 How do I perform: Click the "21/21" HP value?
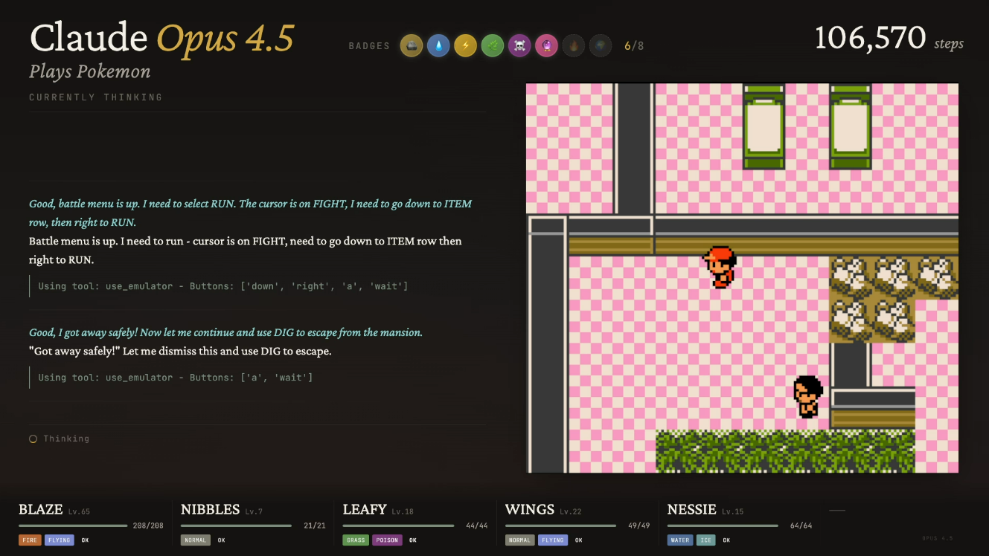316,526
